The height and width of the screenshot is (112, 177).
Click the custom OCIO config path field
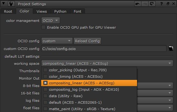point(104,49)
